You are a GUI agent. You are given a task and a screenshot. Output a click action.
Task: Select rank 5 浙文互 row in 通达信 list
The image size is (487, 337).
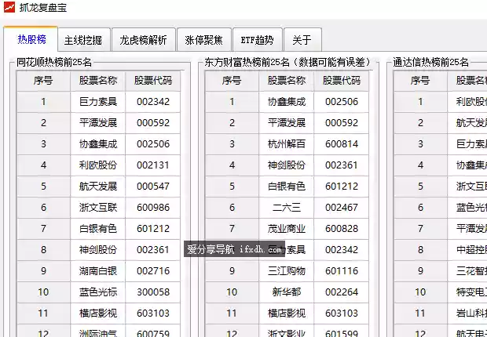tap(441, 186)
